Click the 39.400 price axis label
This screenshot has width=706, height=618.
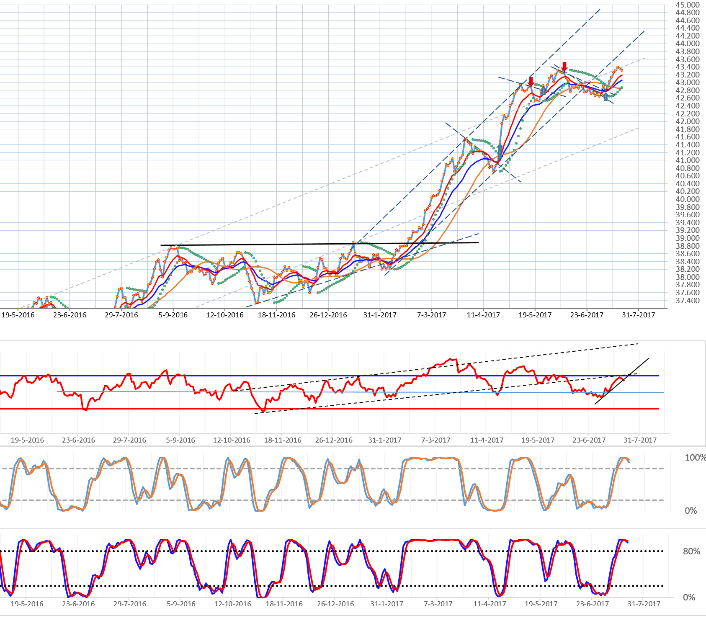(x=688, y=223)
